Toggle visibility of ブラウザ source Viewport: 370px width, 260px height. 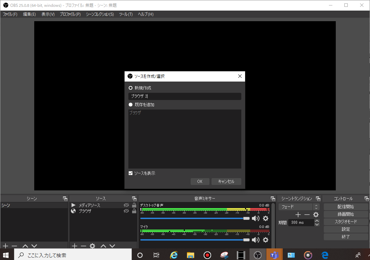126,211
